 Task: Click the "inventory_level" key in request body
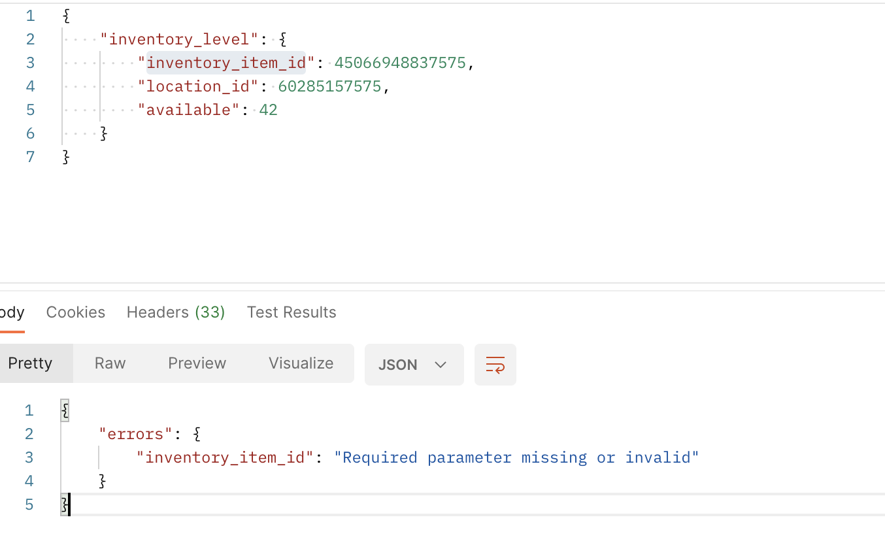180,39
